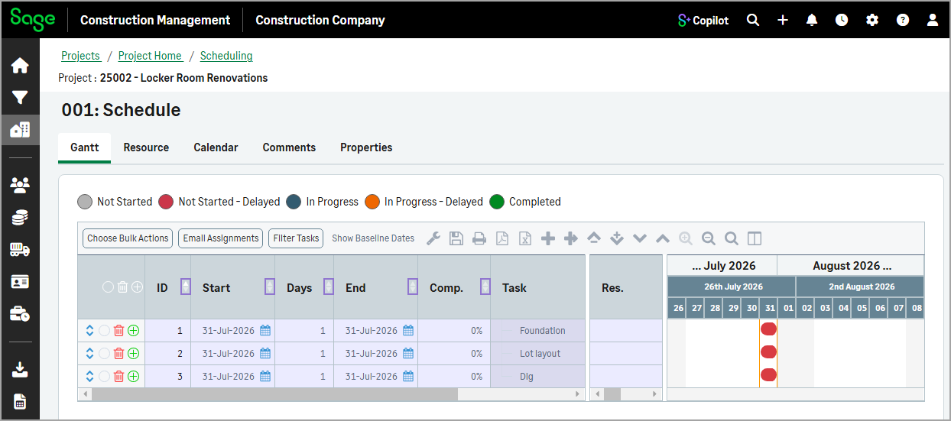Viewport: 951px width, 421px height.
Task: Zoom out the Gantt chart
Action: (709, 238)
